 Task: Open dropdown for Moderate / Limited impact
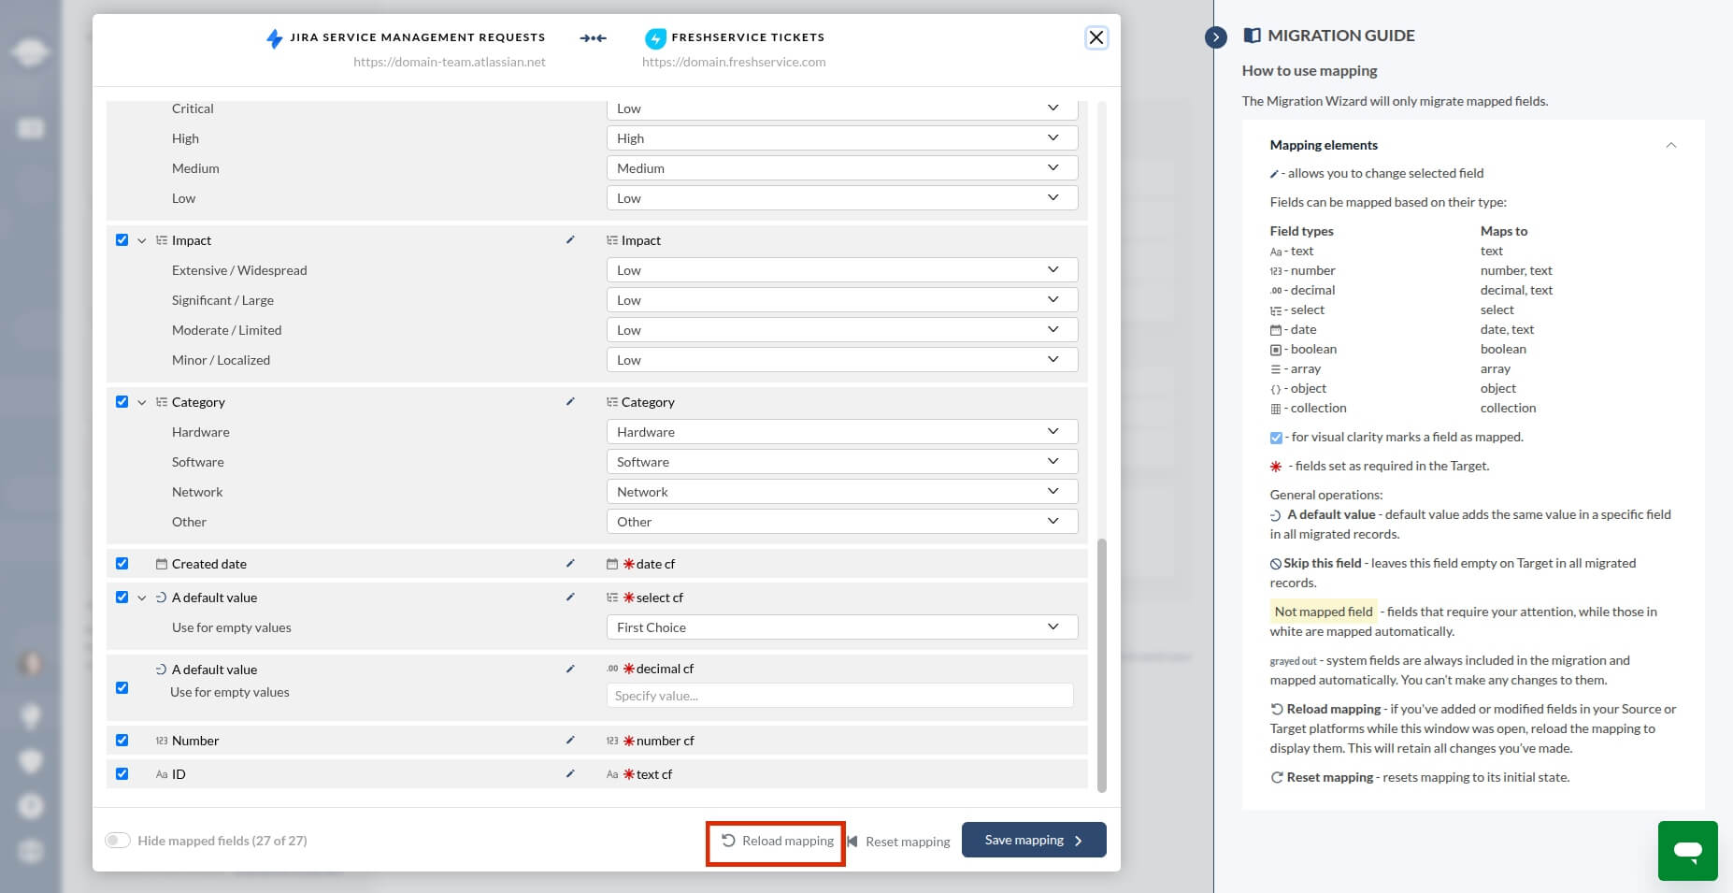tap(842, 330)
